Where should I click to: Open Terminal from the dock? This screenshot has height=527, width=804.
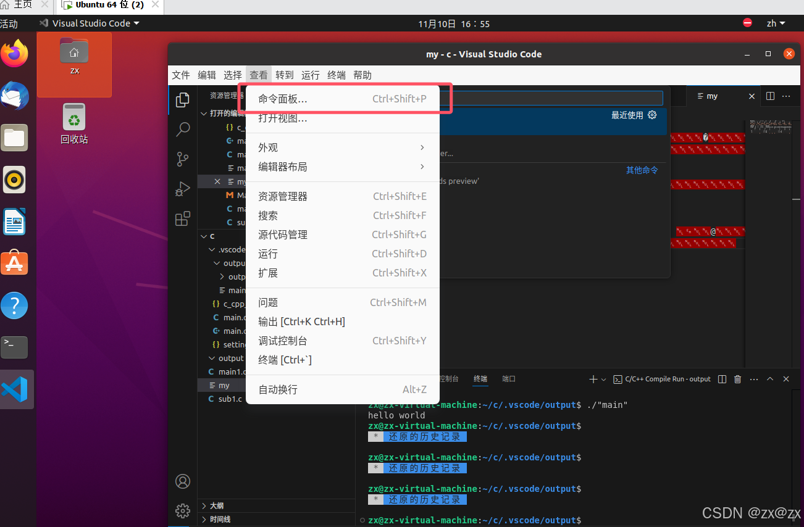point(15,347)
